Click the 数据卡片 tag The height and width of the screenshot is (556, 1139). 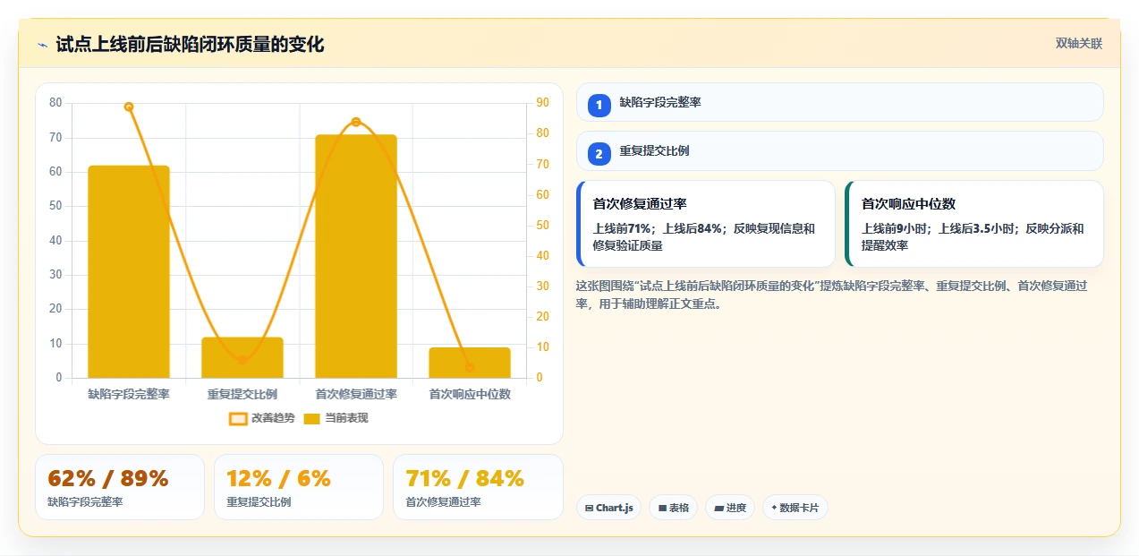[795, 508]
